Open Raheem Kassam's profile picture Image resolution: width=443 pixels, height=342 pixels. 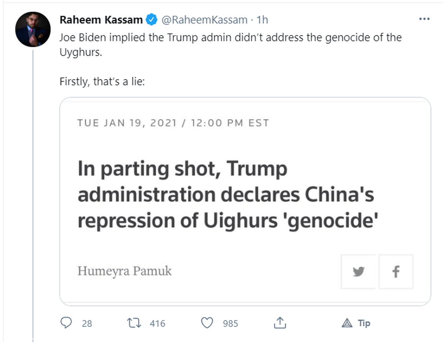[33, 29]
